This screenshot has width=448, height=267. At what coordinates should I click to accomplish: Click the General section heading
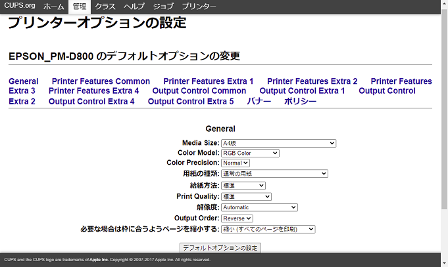click(220, 129)
